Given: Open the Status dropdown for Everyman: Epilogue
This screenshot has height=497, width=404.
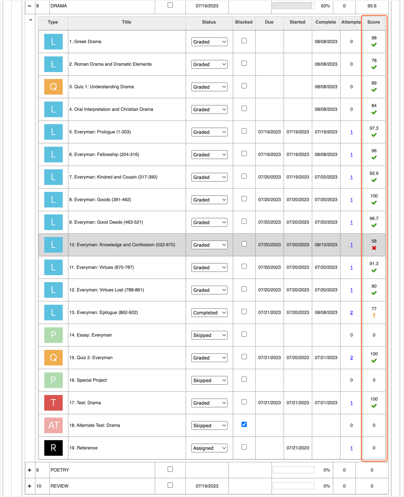Looking at the screenshot, I should click(x=209, y=313).
